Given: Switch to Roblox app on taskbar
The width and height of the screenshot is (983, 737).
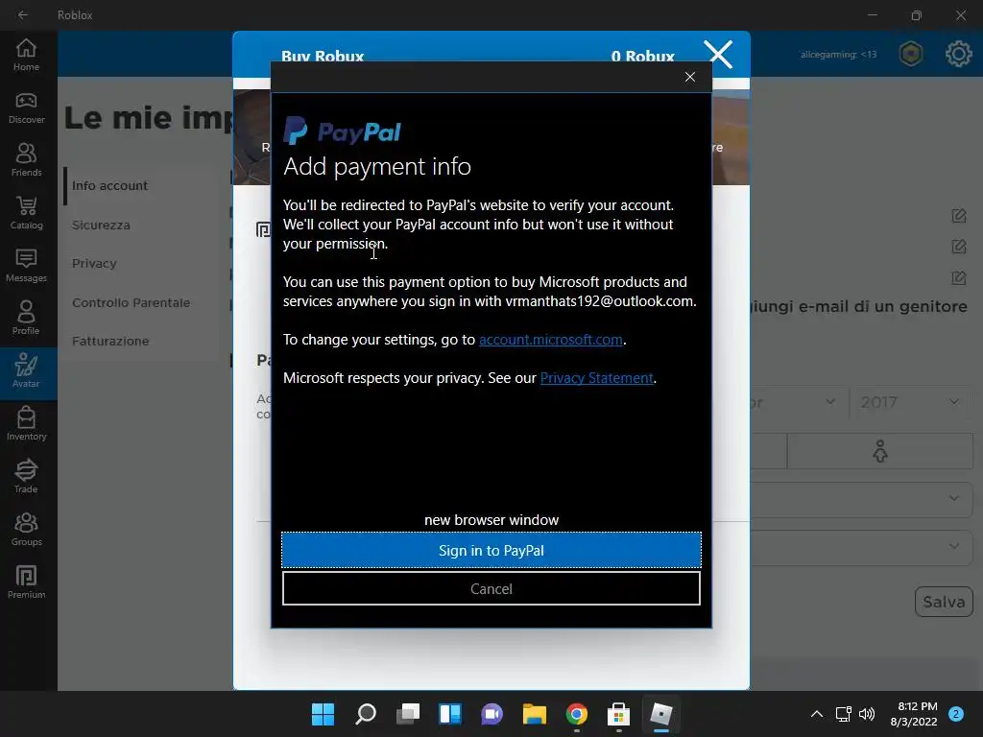Looking at the screenshot, I should [x=660, y=714].
